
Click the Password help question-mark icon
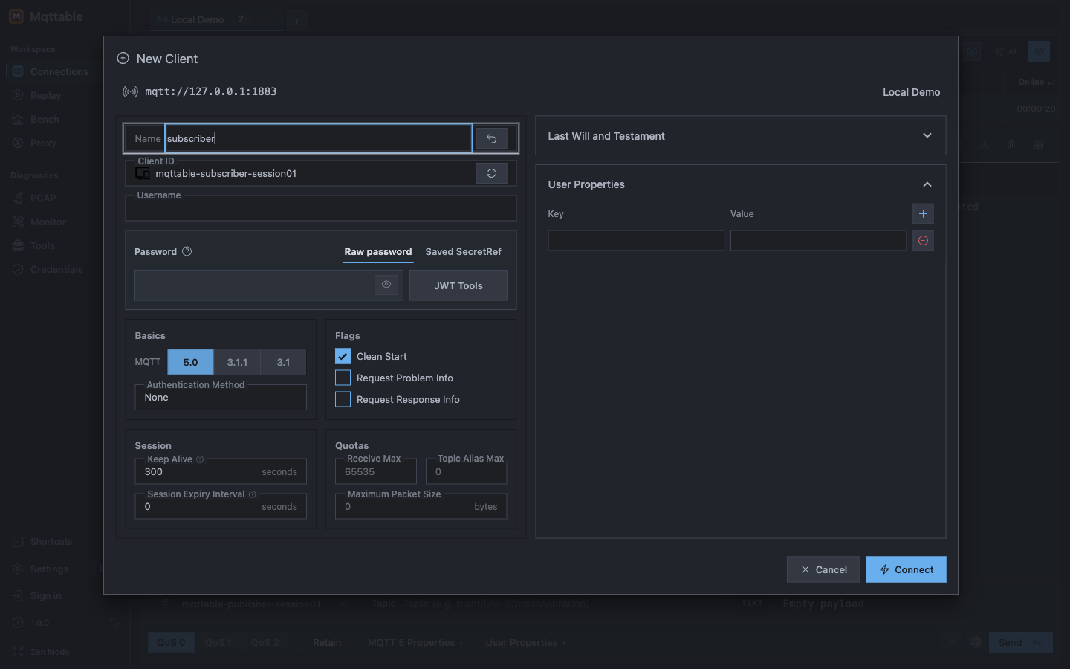pos(187,251)
